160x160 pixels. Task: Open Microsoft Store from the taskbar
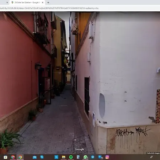pos(5,157)
